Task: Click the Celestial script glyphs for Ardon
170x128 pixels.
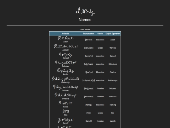Action: [65, 38]
